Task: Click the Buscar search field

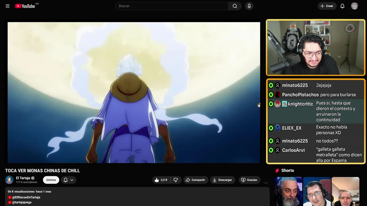Action: tap(172, 6)
